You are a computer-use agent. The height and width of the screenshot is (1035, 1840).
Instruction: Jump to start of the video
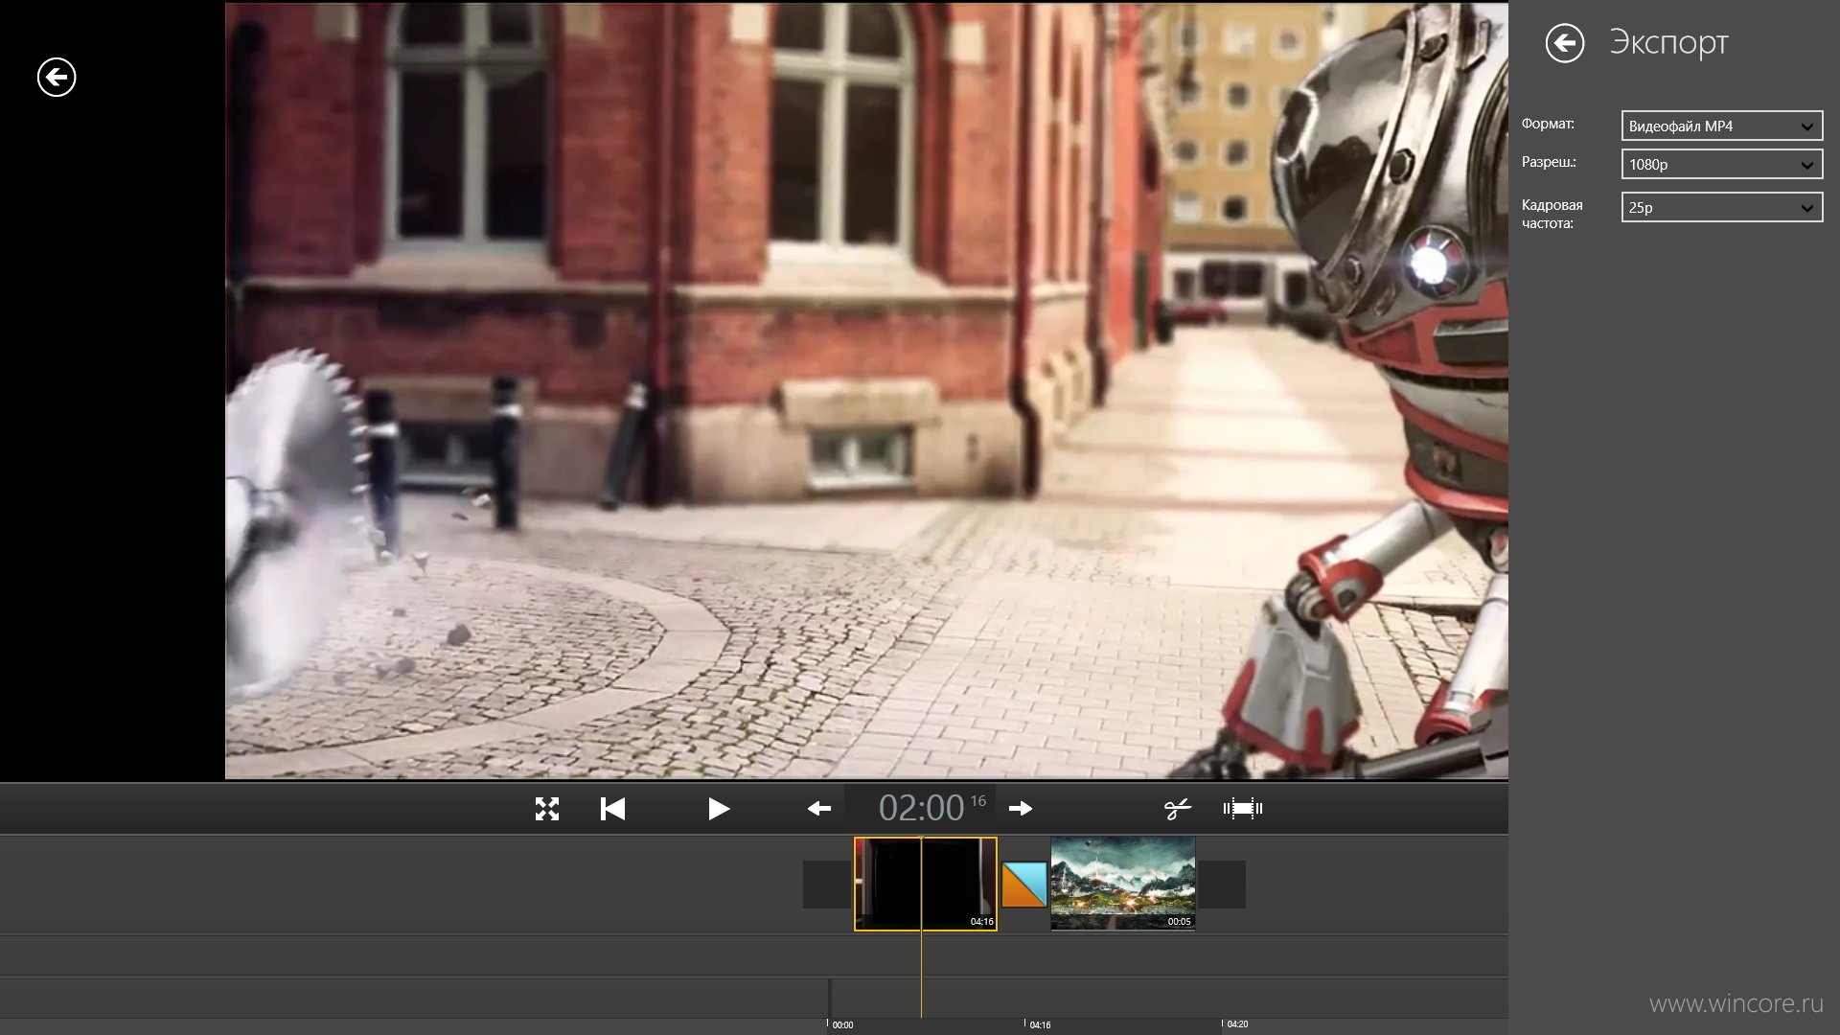tap(612, 809)
